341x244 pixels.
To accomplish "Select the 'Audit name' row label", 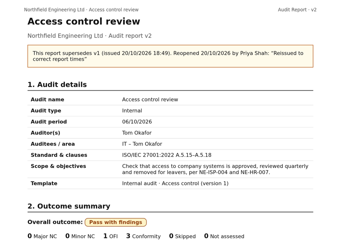I will 47,99.
